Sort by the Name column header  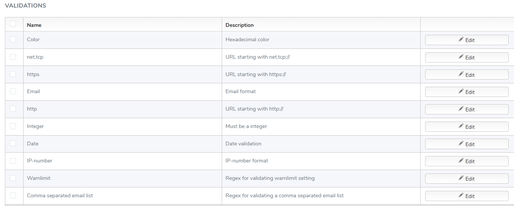point(34,25)
